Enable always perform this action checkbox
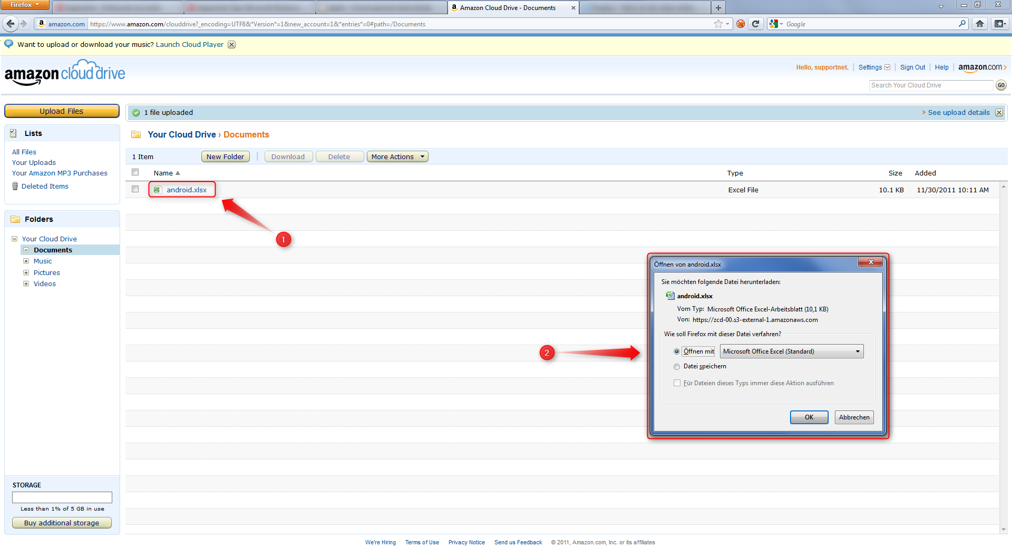The height and width of the screenshot is (548, 1012). pos(677,383)
